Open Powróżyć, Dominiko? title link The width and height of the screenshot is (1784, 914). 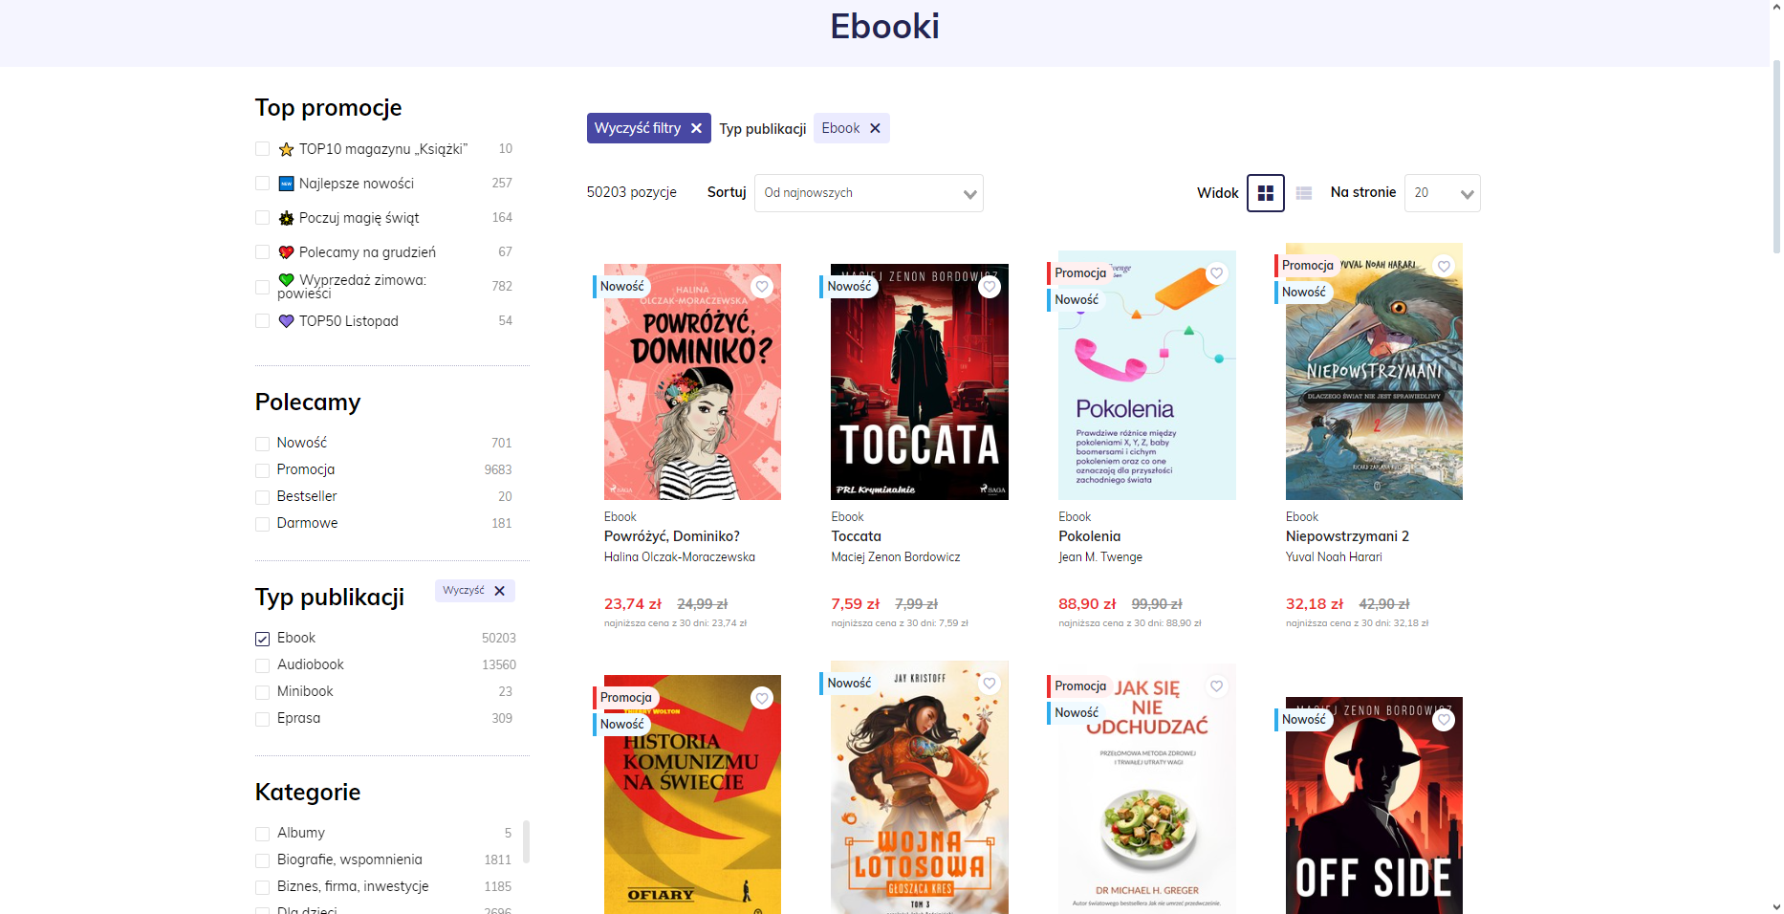pos(672,536)
